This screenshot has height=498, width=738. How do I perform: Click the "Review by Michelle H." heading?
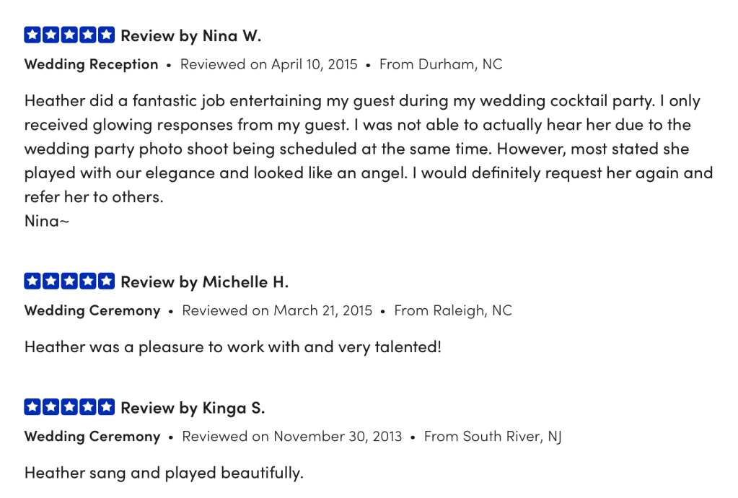[204, 281]
